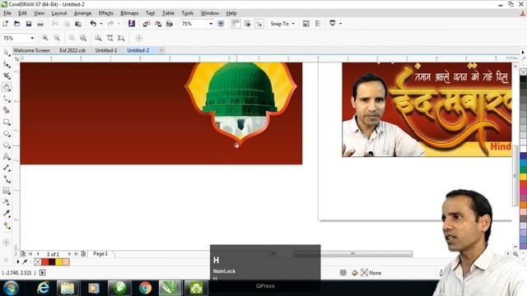Select the Pan hand tool

[x=7, y=87]
